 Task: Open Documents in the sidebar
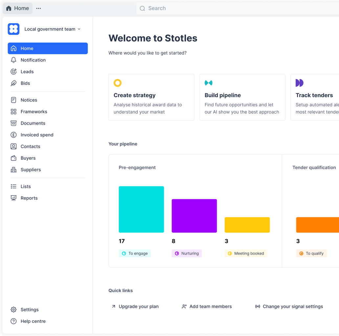pos(48,123)
